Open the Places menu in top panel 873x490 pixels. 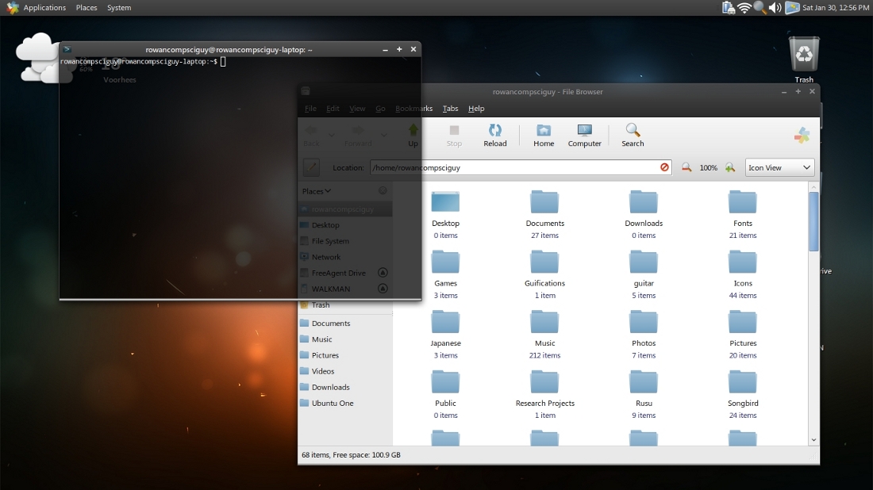(87, 8)
